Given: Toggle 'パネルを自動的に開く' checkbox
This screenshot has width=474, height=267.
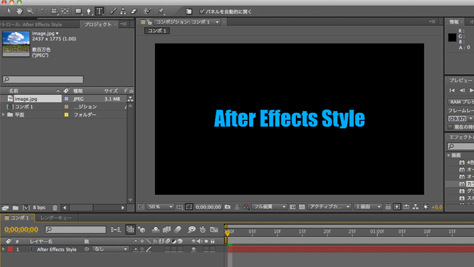Looking at the screenshot, I should (x=202, y=11).
